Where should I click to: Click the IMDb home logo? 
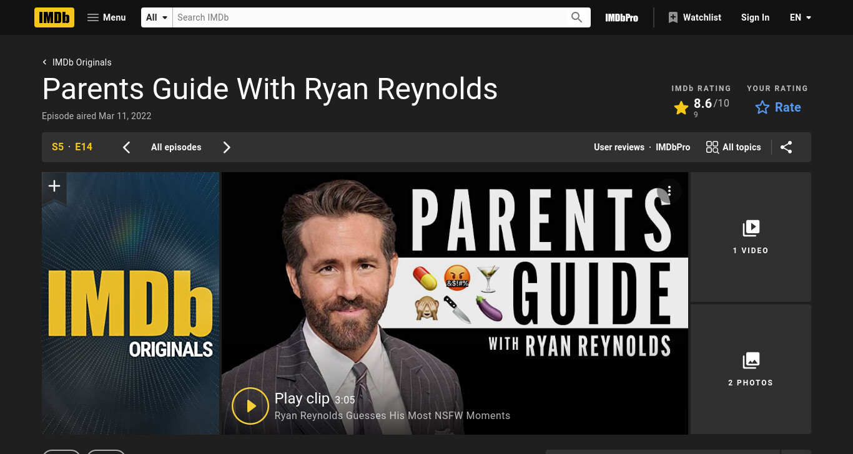point(54,17)
